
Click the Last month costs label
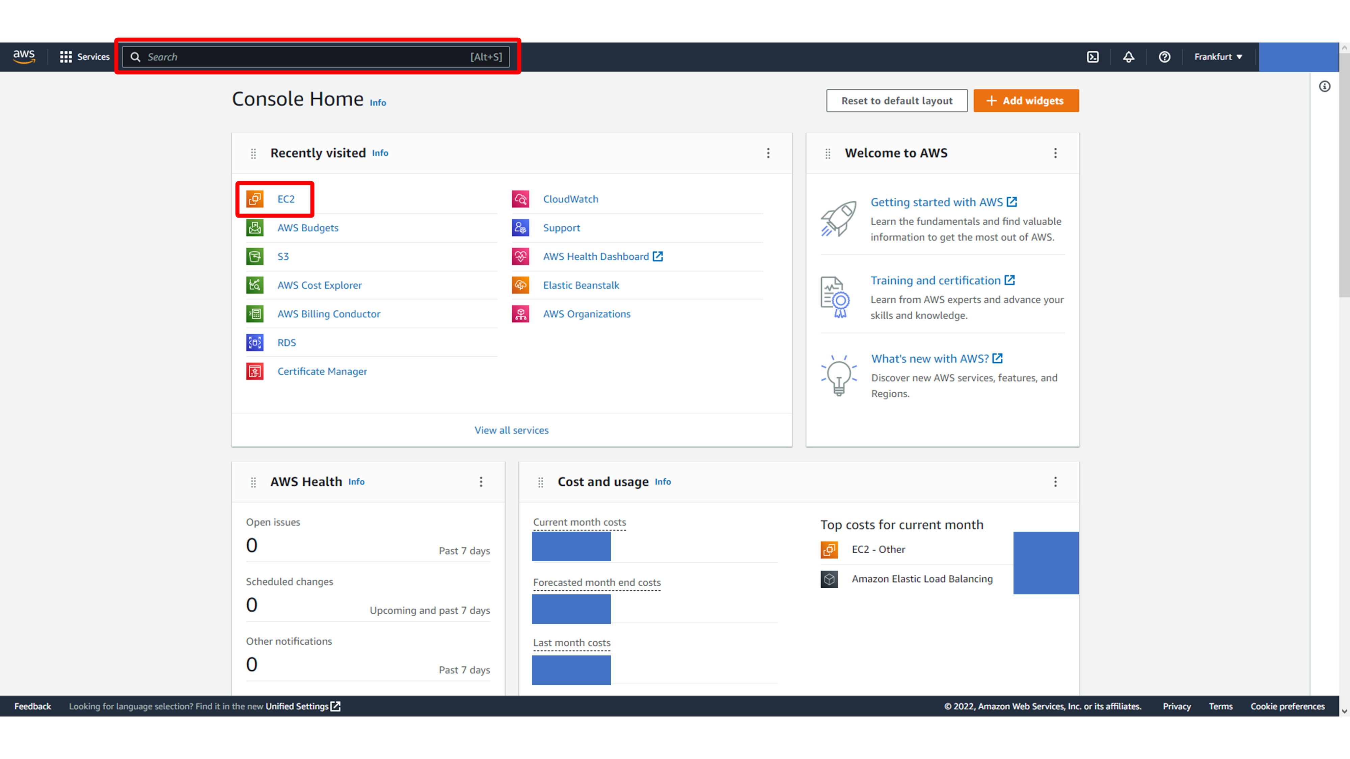pyautogui.click(x=572, y=643)
